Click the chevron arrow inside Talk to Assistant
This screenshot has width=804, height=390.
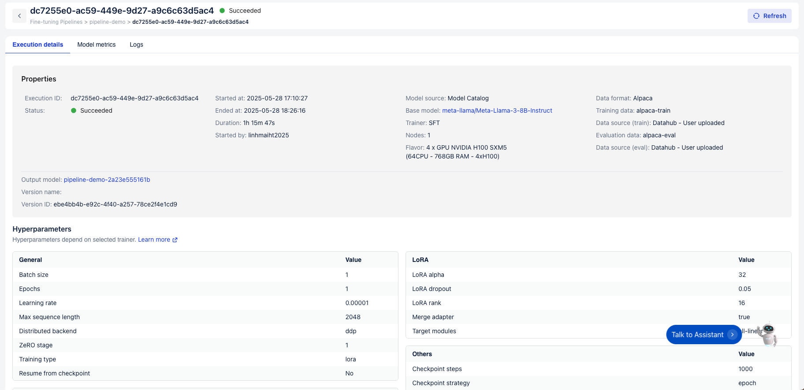tap(732, 335)
